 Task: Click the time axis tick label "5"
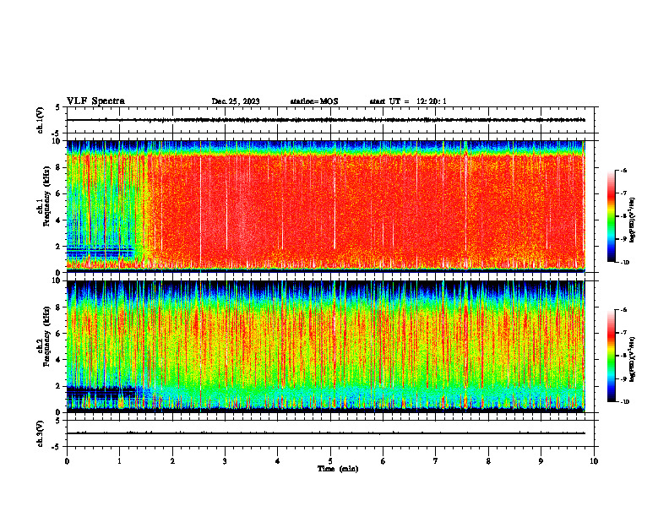330,461
